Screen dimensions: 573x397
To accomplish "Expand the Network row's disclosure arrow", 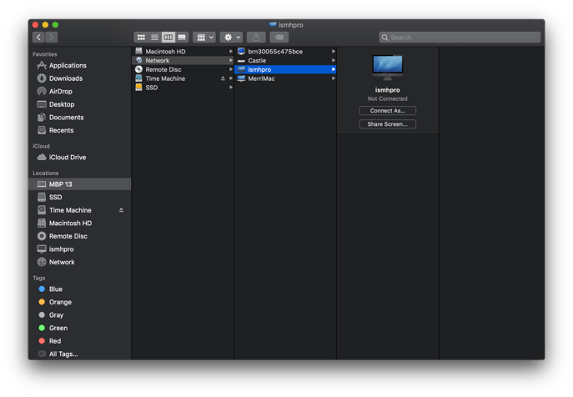I will pyautogui.click(x=231, y=60).
